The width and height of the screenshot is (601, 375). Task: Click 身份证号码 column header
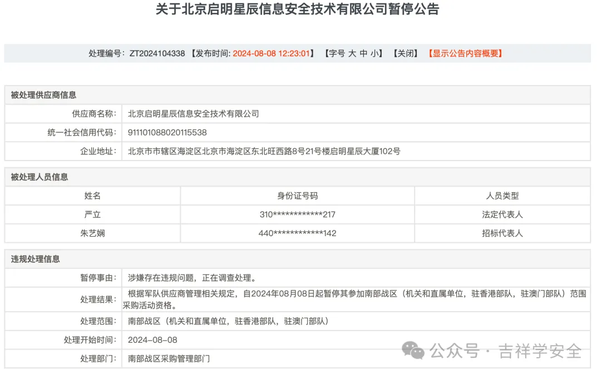(297, 196)
